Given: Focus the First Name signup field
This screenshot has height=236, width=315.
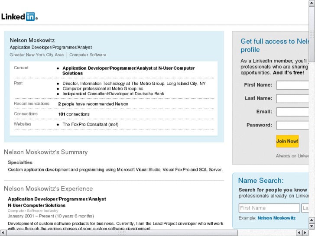Looking at the screenshot, I should point(292,85).
